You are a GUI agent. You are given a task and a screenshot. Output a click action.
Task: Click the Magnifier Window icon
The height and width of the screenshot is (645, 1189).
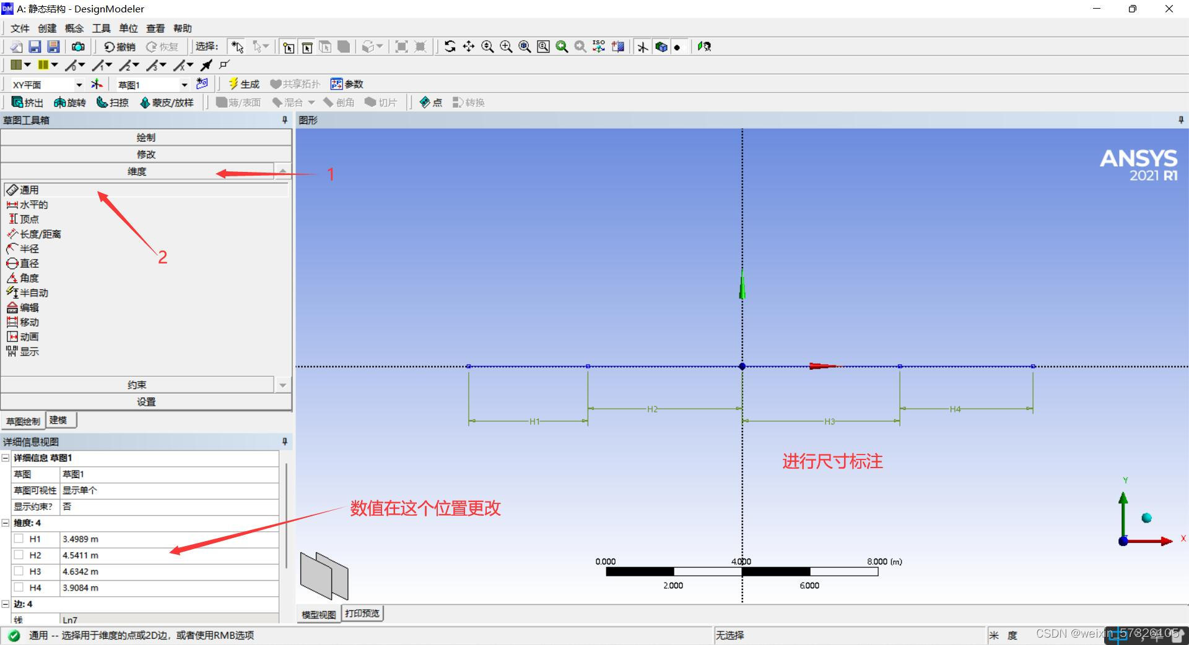click(543, 46)
